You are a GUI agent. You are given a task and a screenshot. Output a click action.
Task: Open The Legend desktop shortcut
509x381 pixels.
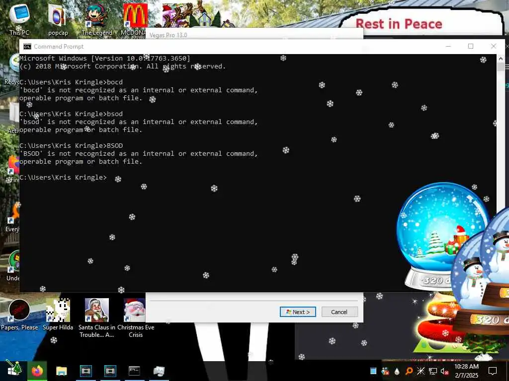pyautogui.click(x=97, y=19)
